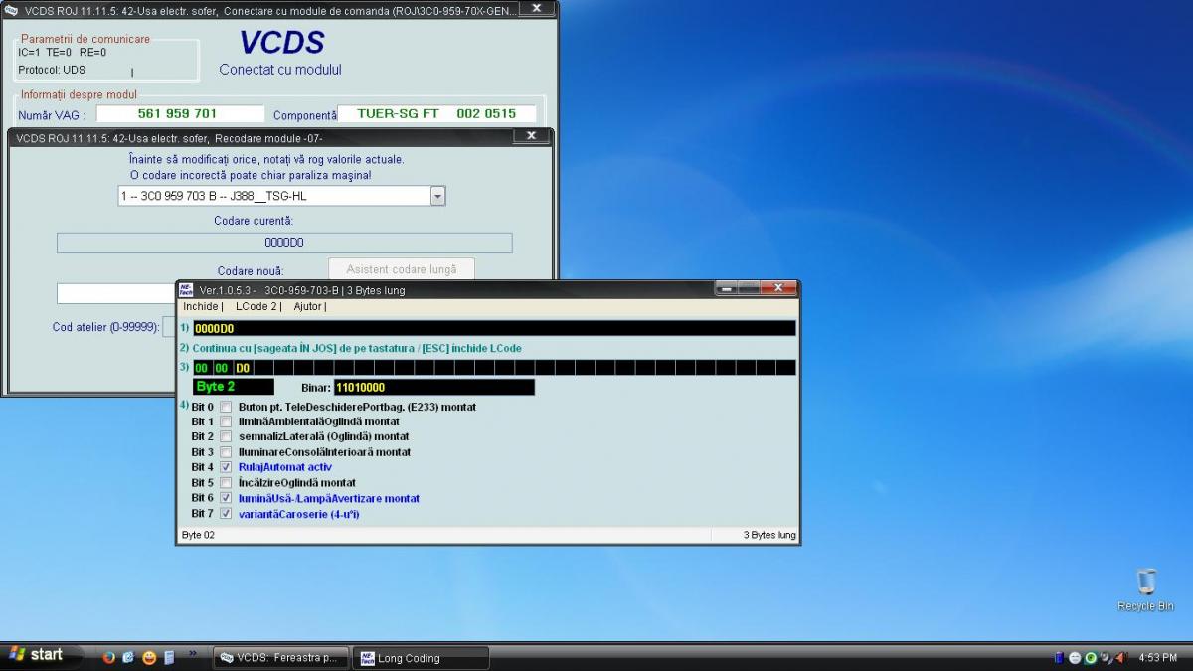Click the white round tray icon

1075,658
